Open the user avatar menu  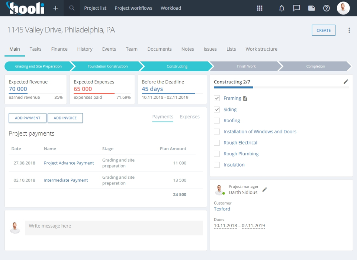point(343,8)
